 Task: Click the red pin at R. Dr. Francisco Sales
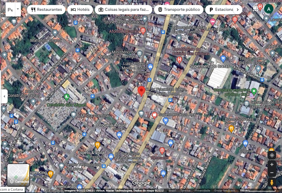point(141,91)
